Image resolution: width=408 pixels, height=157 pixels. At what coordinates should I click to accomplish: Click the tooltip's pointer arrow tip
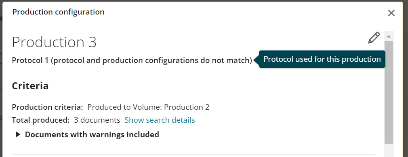click(255, 60)
